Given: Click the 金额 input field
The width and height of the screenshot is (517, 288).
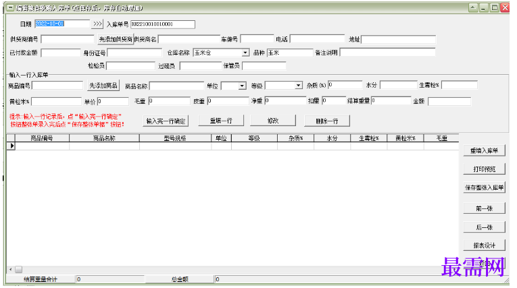Looking at the screenshot, I should (x=449, y=101).
